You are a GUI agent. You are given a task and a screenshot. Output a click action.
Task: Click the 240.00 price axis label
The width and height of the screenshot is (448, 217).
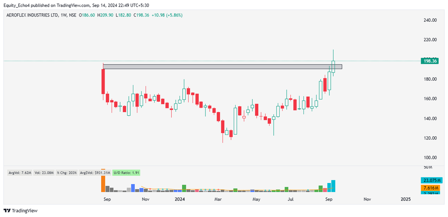coord(429,20)
